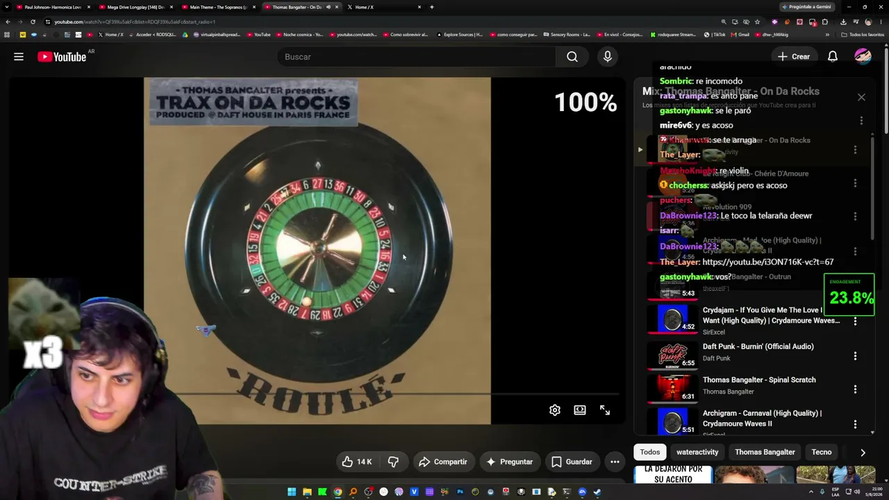This screenshot has width=889, height=500.
Task: Play the Crydajam 4:52 thumbnail
Action: click(x=672, y=319)
